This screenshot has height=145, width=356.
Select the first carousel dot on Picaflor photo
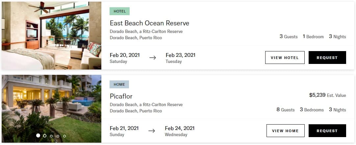(x=38, y=135)
